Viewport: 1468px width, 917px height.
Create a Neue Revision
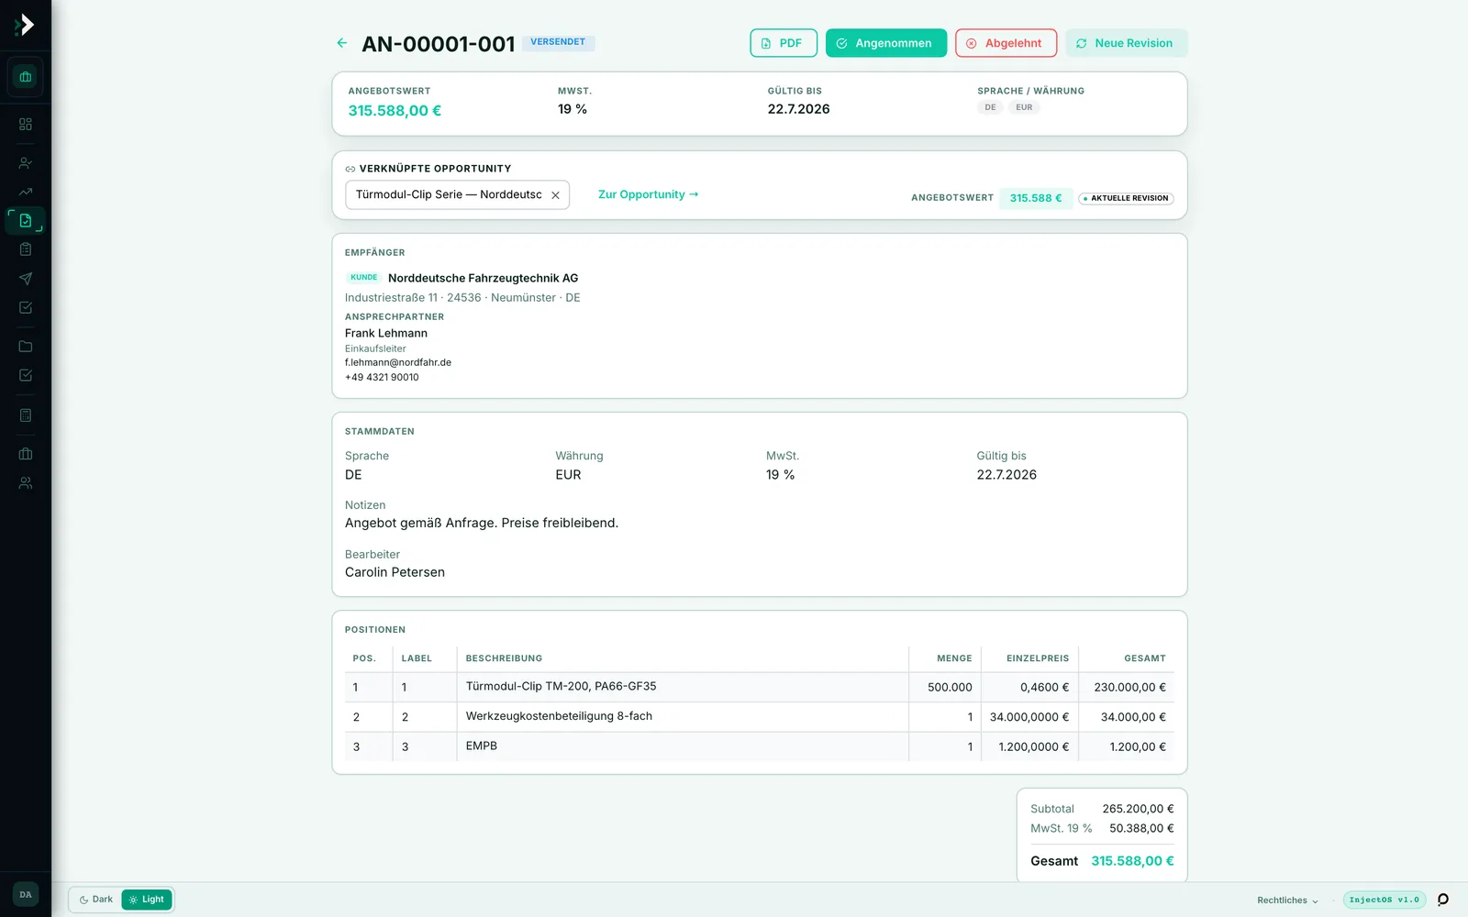[x=1126, y=43]
